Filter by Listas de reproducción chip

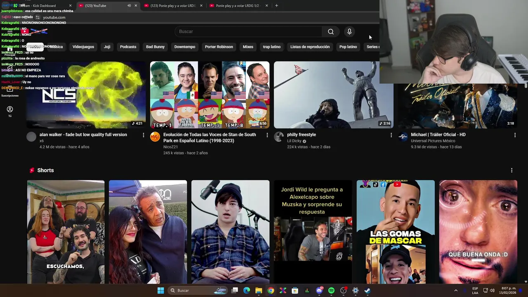point(310,47)
